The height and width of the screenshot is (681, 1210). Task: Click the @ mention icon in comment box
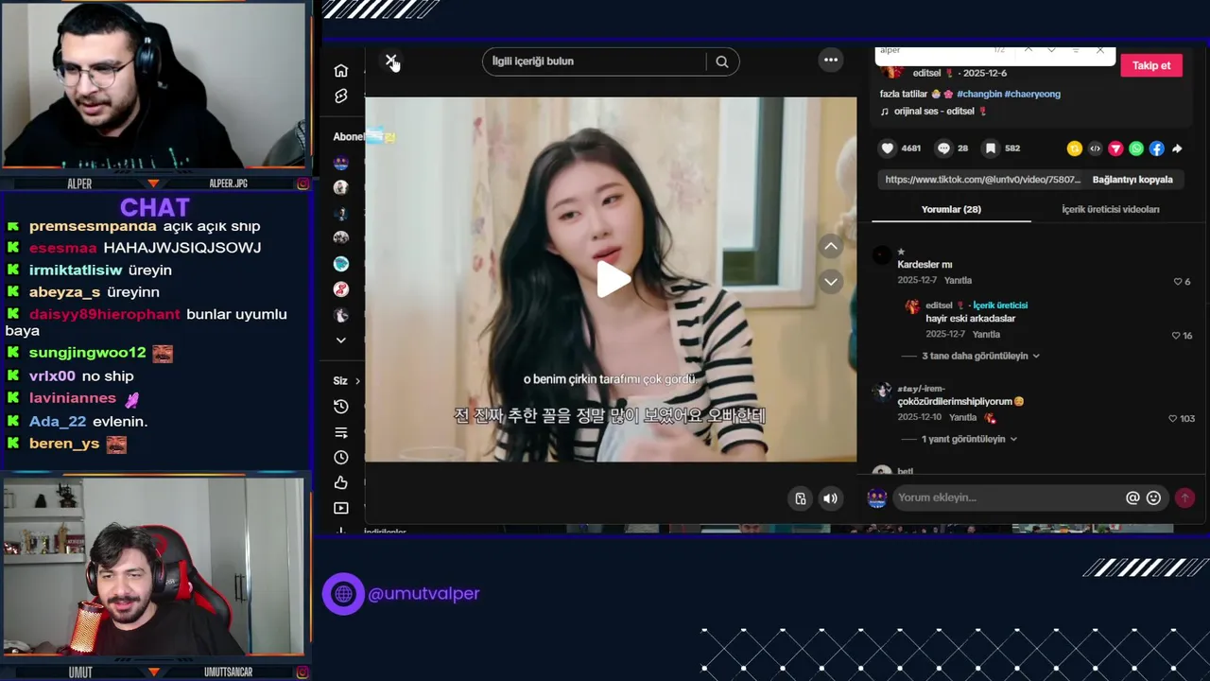(1132, 498)
